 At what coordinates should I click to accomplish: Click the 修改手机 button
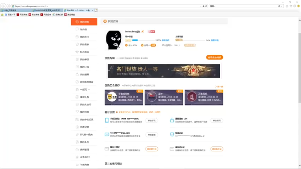[x=152, y=121]
